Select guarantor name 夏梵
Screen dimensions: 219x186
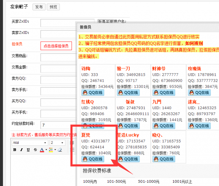point(86,135)
